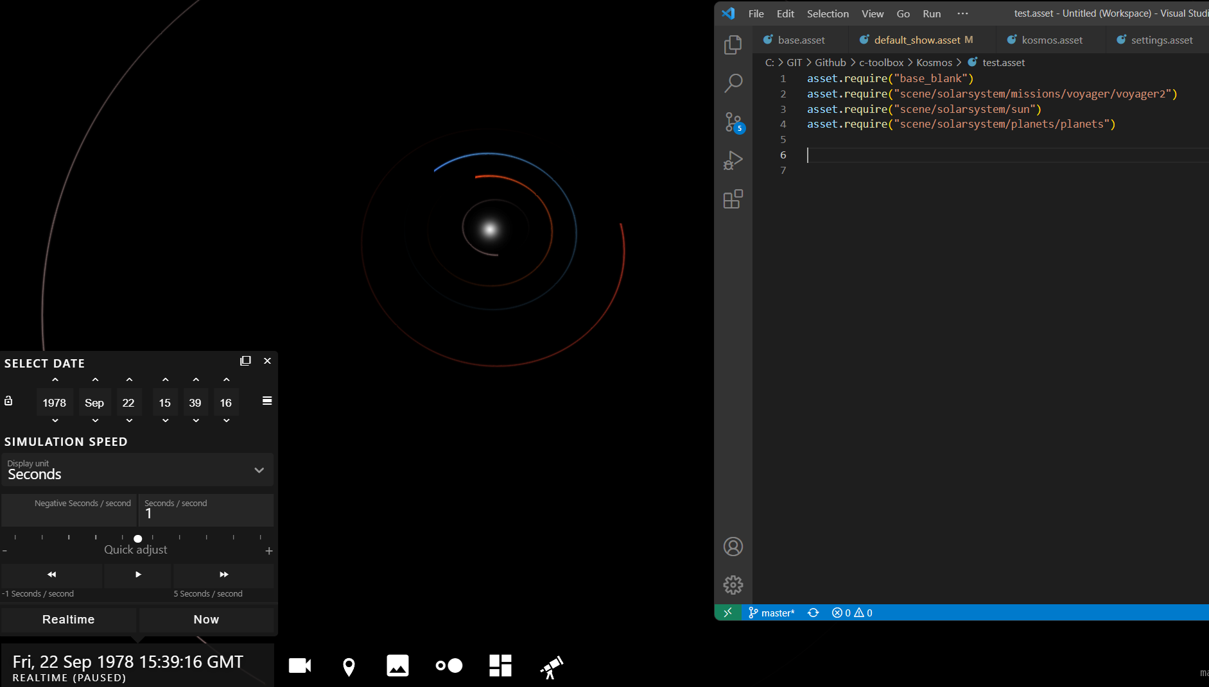Click Negative Seconds / second field
The image size is (1209, 687).
coord(69,510)
